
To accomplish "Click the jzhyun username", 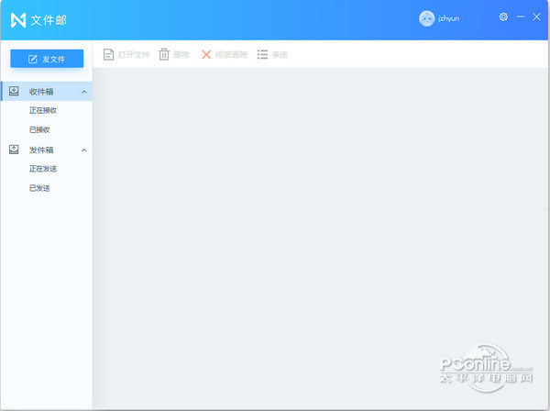I will 448,18.
